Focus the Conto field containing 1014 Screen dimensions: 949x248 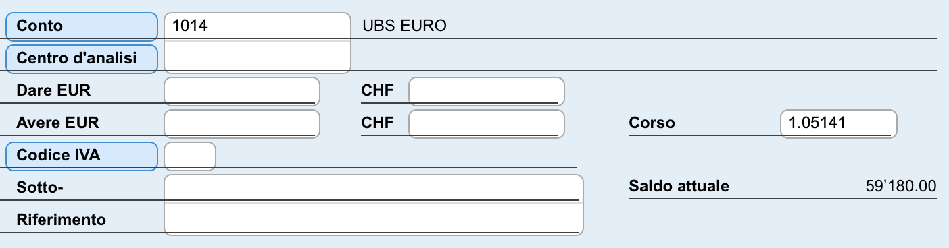coord(258,26)
